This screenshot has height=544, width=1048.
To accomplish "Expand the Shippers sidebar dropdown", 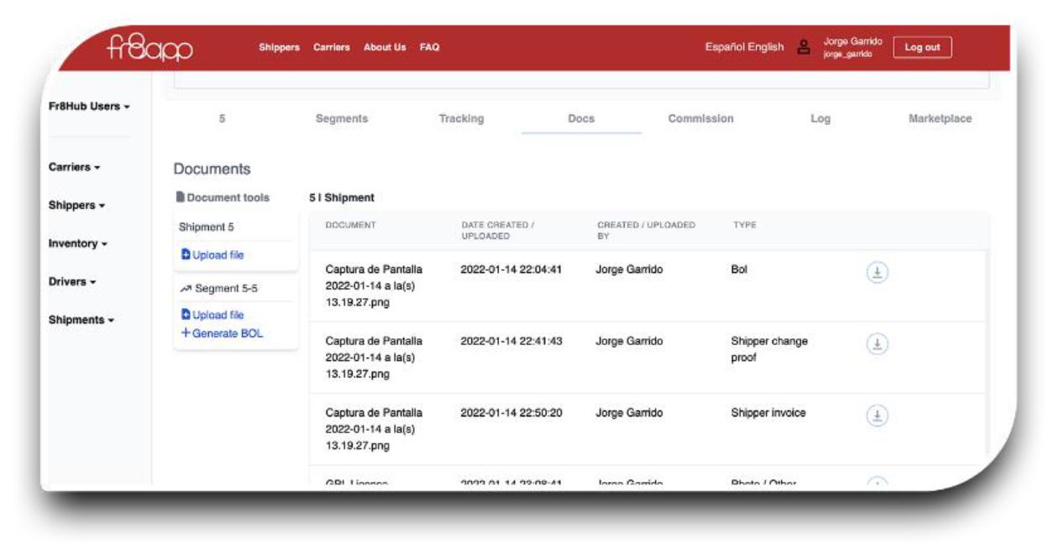I will (x=76, y=206).
